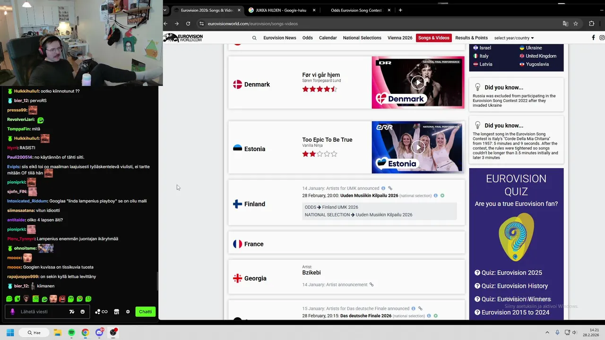The width and height of the screenshot is (605, 340).
Task: Click the EurovisionWorld.com logo
Action: click(183, 38)
